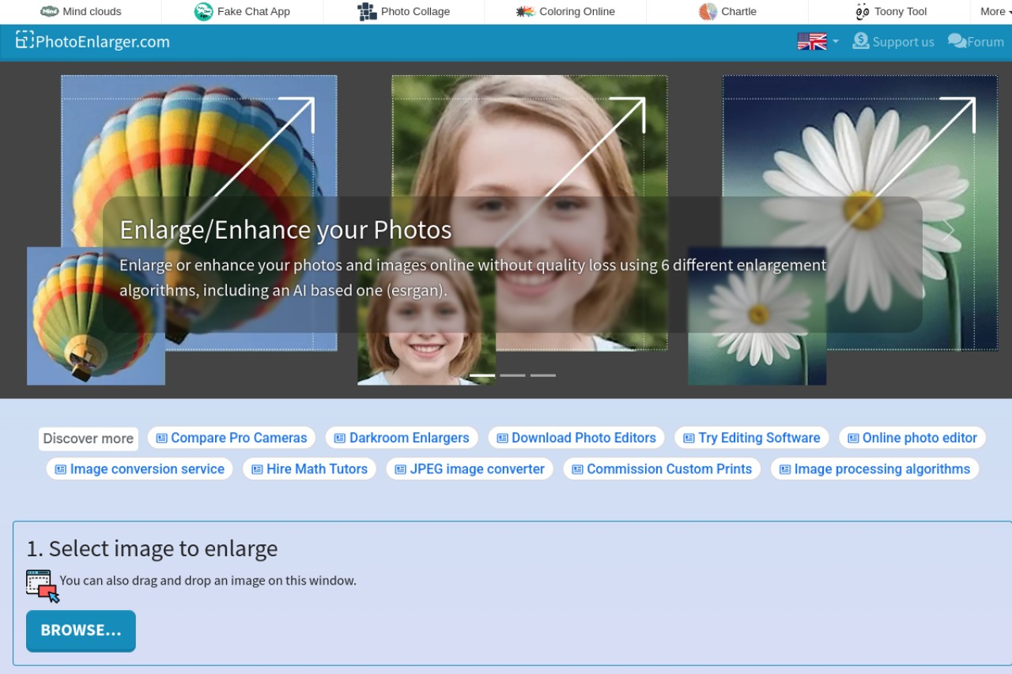Click the Coloring Online splash icon

[x=526, y=11]
